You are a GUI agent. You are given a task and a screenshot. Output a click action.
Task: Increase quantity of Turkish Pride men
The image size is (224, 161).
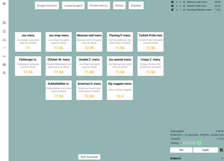pos(184,6)
